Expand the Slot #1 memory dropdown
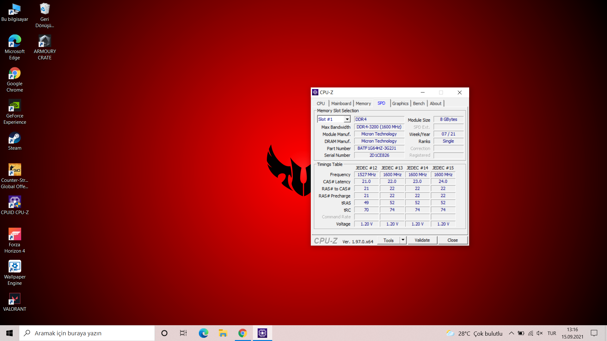This screenshot has width=607, height=341. tap(347, 119)
